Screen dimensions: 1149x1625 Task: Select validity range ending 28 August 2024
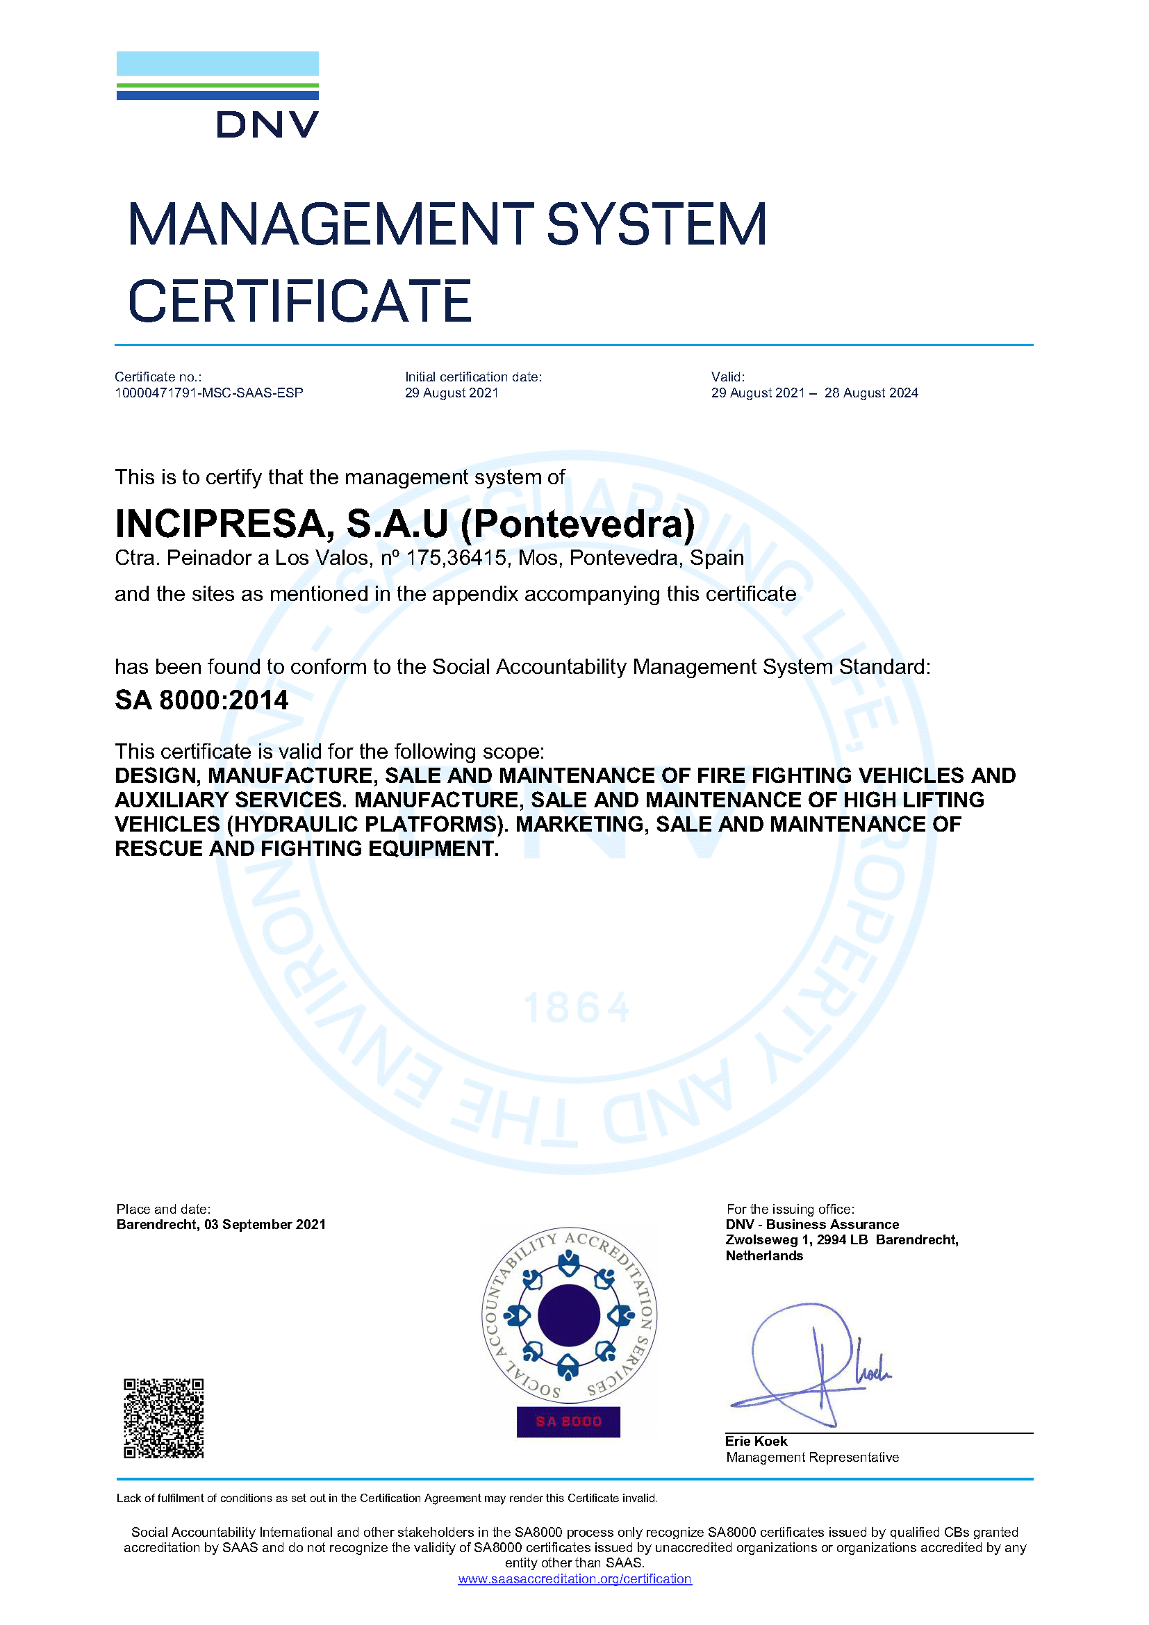(x=814, y=393)
